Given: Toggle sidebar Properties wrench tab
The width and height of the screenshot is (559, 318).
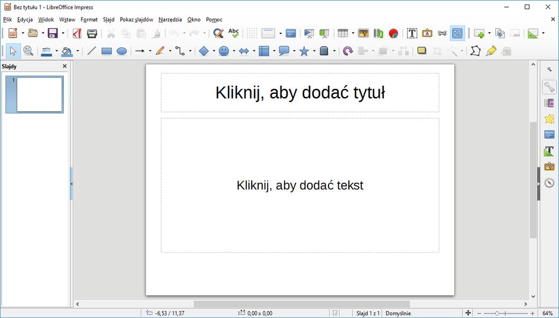Looking at the screenshot, I should pos(549,87).
